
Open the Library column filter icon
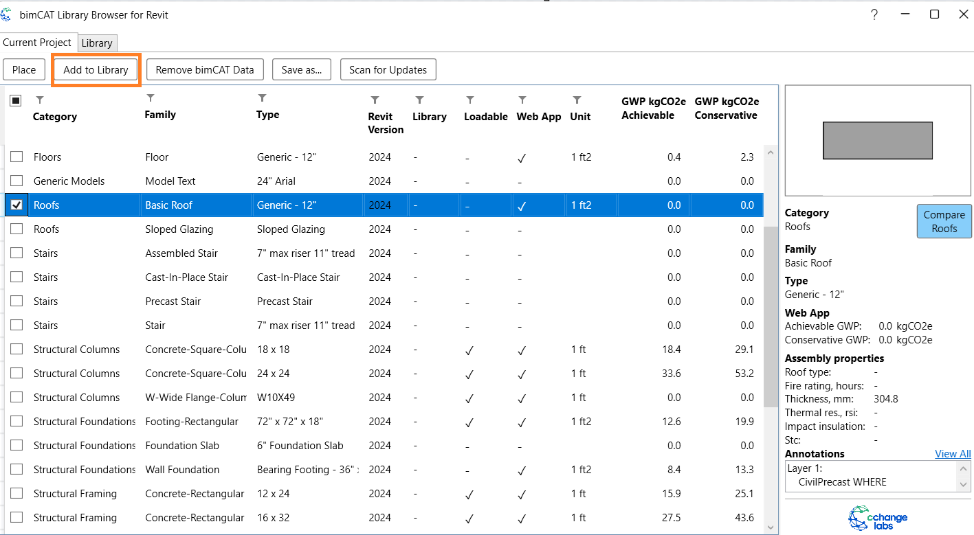click(419, 100)
